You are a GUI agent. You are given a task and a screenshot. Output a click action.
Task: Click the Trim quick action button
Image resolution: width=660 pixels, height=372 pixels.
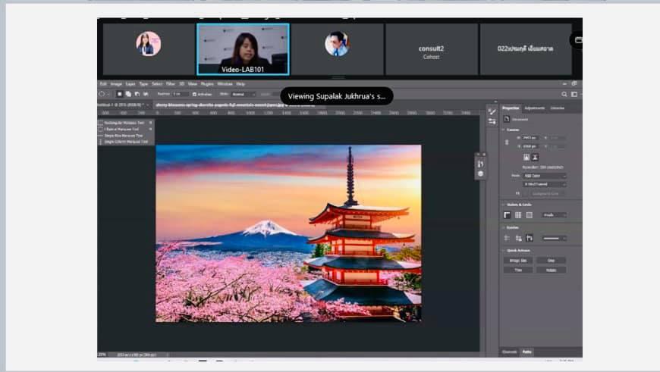pyautogui.click(x=518, y=270)
